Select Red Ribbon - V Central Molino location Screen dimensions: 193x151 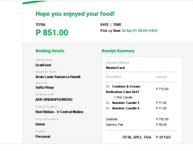click(59, 112)
